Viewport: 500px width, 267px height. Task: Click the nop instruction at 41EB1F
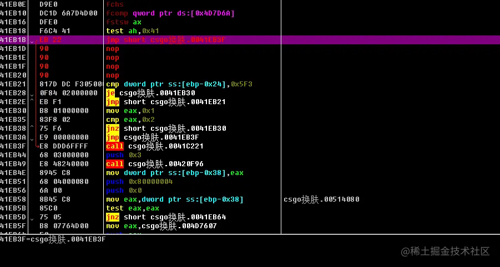point(113,66)
